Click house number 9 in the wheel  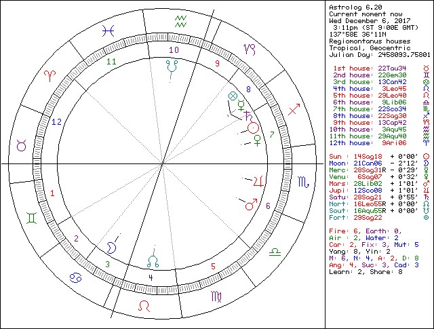click(217, 63)
